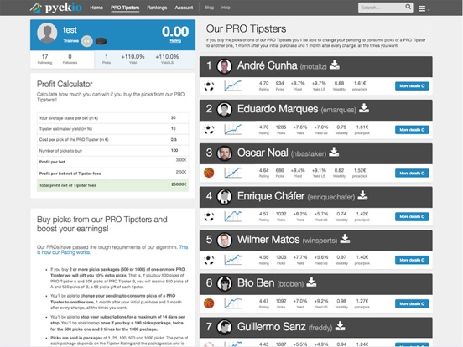Click Oscar Noal's download icon
The image size is (463, 347).
334,152
